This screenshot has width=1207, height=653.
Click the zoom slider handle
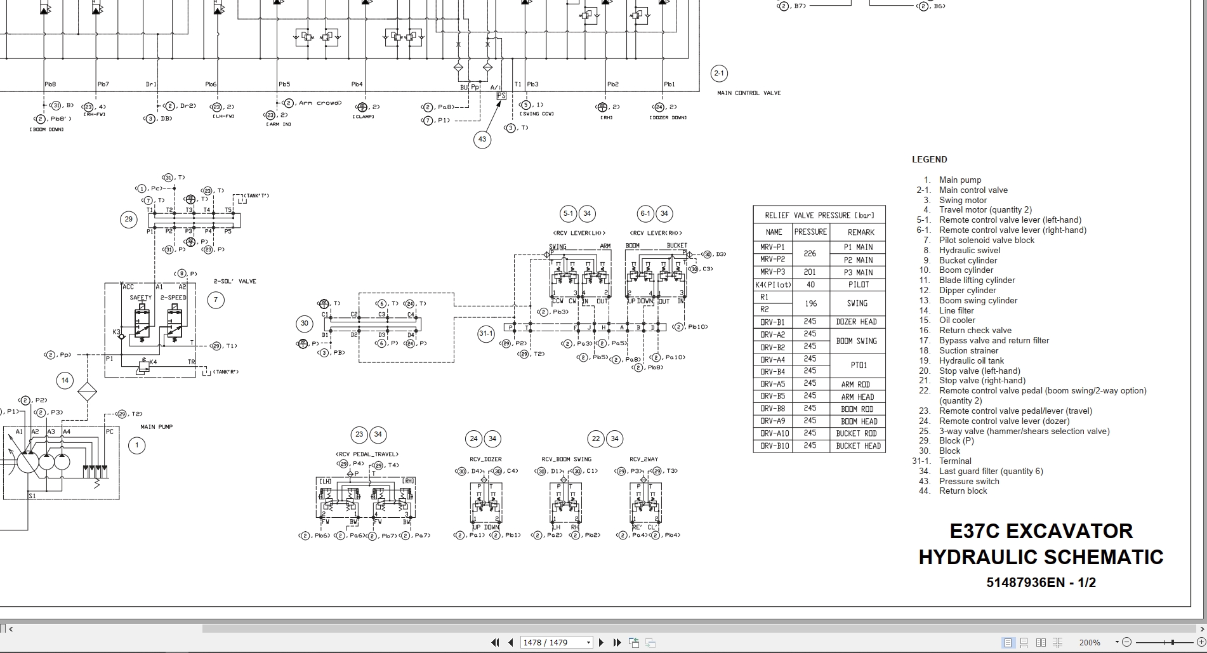tap(1173, 642)
